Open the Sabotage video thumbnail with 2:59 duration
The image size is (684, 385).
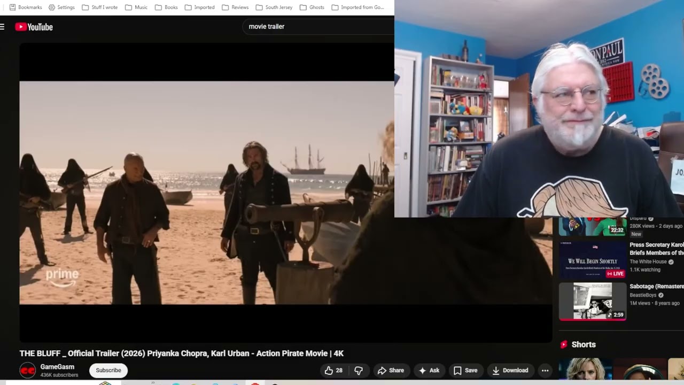[x=592, y=302]
